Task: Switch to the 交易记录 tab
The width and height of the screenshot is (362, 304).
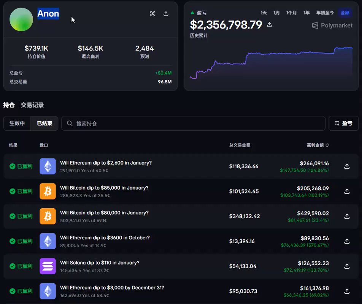Action: tap(32, 105)
